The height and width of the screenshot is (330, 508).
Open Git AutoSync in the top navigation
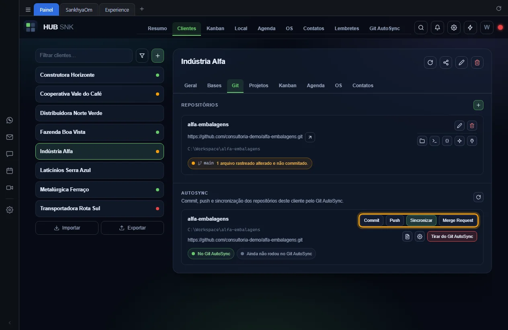[x=385, y=29]
